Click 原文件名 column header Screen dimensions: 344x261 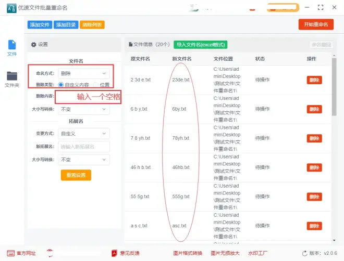point(140,59)
